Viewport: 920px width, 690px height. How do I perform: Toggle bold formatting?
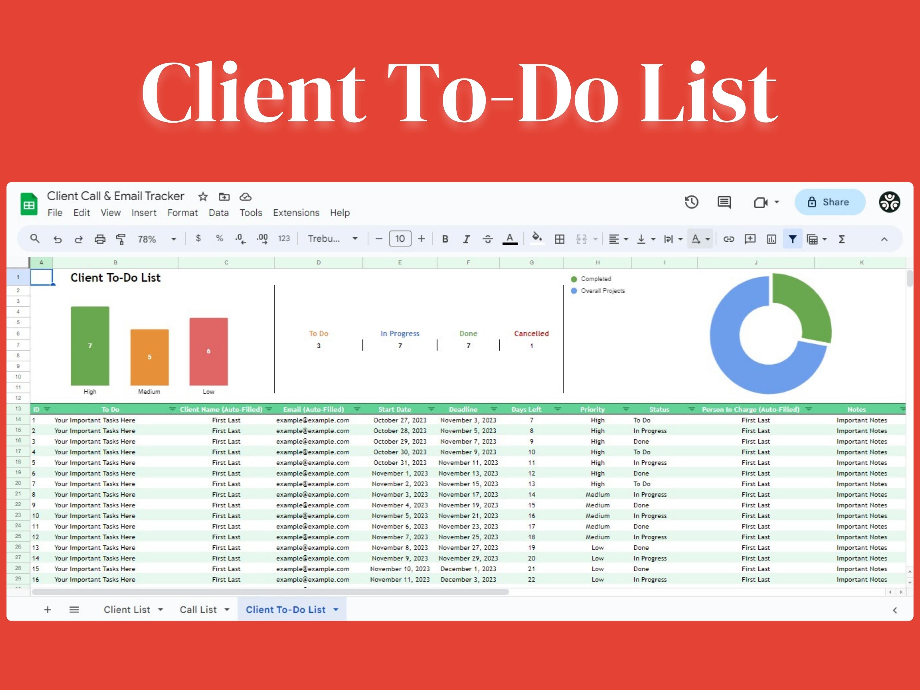[445, 239]
